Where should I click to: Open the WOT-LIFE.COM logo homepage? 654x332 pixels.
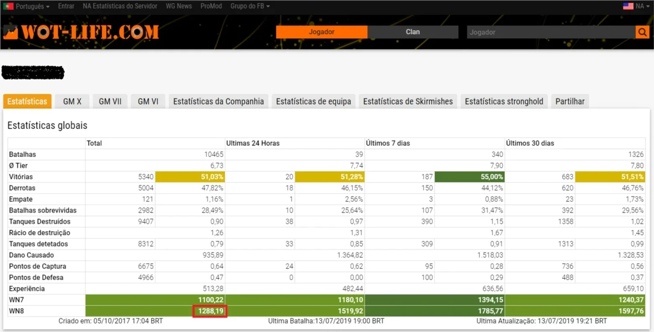81,32
